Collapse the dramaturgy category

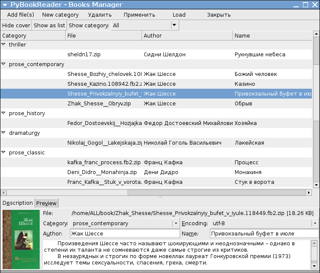[x=3, y=132]
